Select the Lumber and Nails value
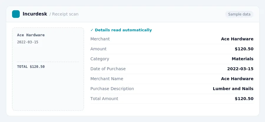This screenshot has height=122, width=265. (x=233, y=89)
